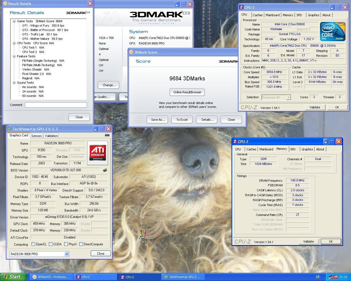Click OK in the CPU-Z CPU window
The width and height of the screenshot is (351, 281).
pos(337,107)
